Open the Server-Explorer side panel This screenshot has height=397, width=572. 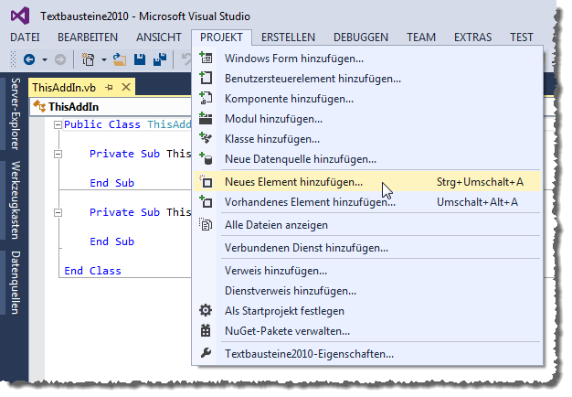[15, 113]
